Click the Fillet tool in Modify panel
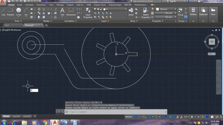223x125 pixels. click(x=49, y=13)
